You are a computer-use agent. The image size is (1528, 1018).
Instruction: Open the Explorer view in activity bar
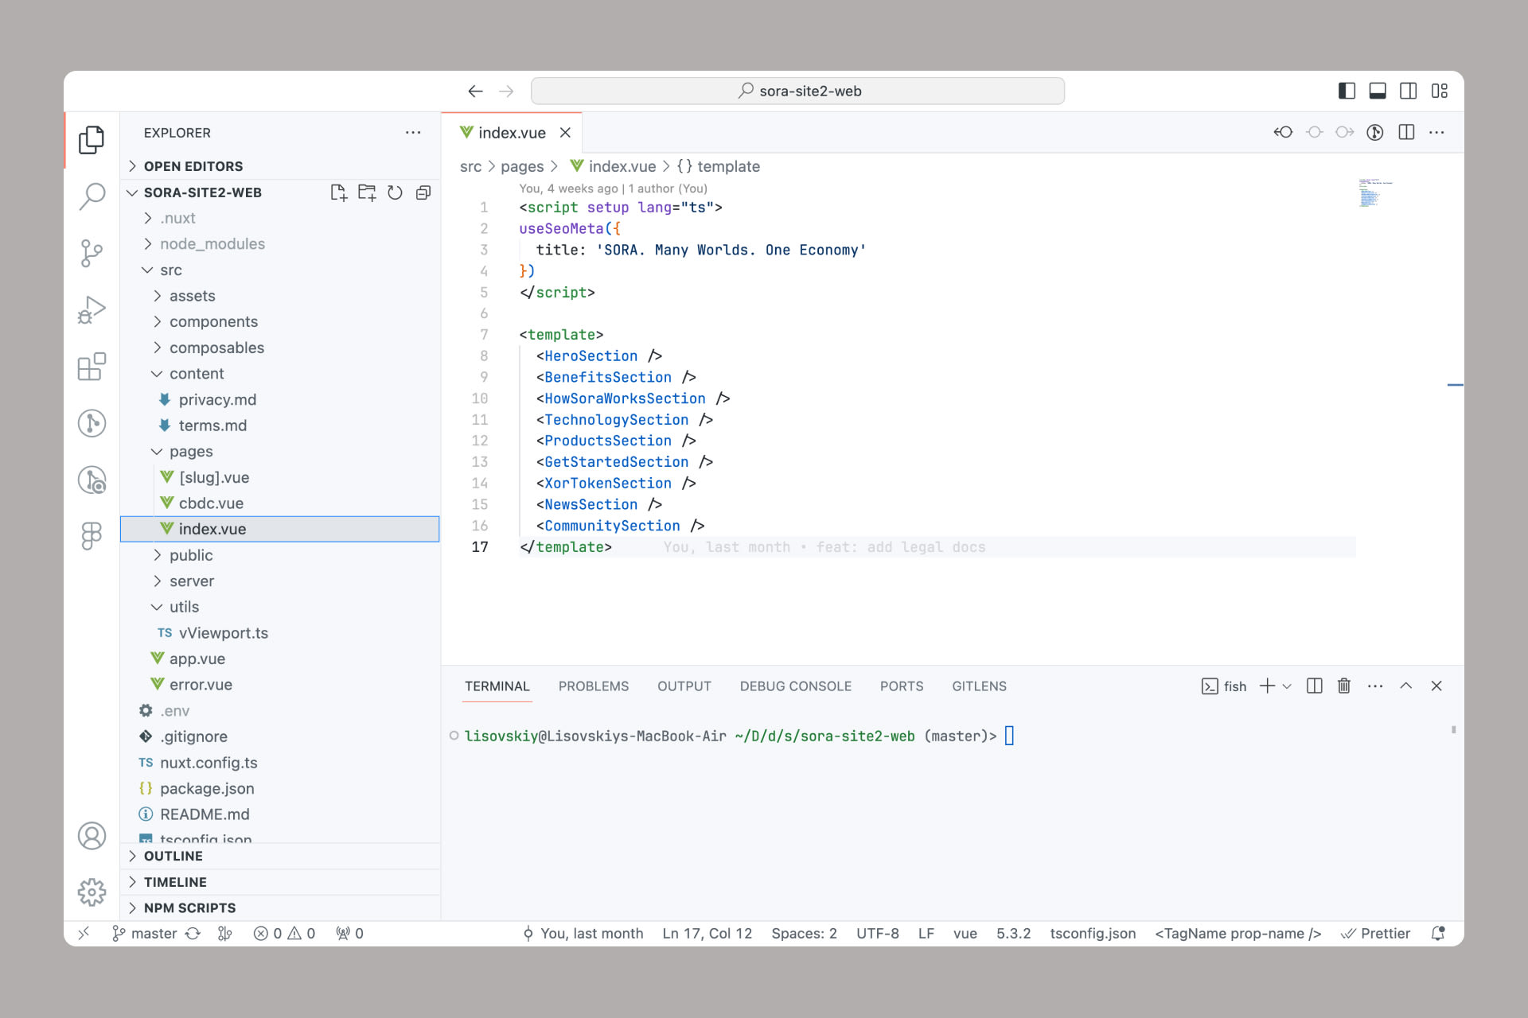point(92,140)
